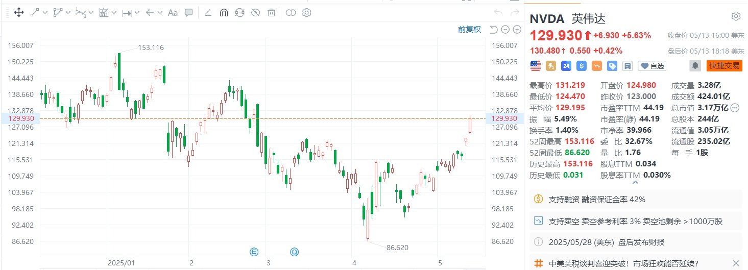Hide all chart drawings
Screen dimensions: 748x270
point(256,12)
